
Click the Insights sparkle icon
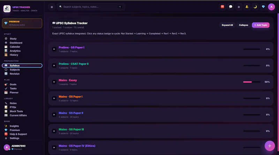[x=6, y=126]
